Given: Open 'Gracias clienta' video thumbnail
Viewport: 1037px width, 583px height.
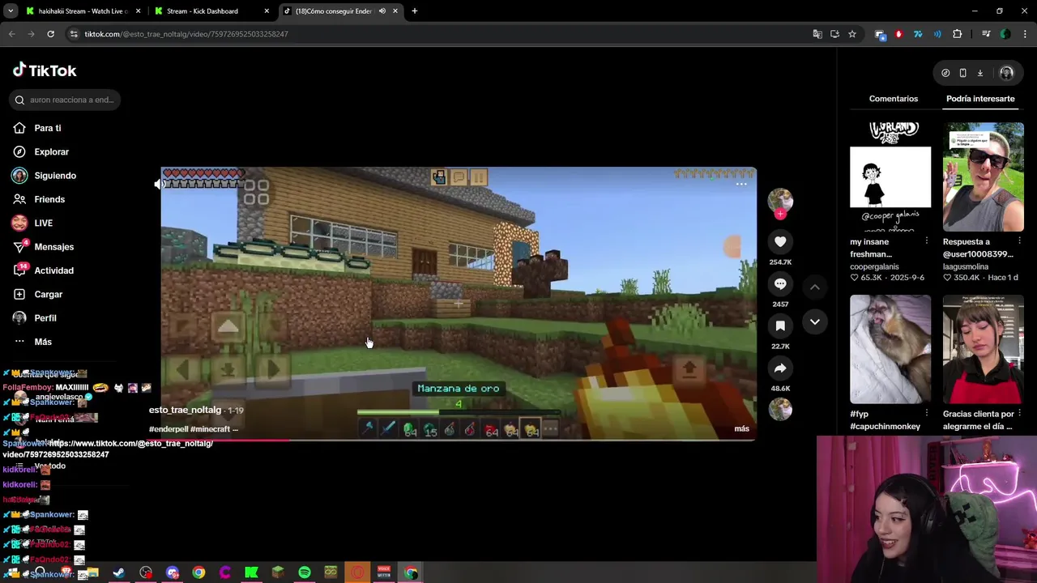Looking at the screenshot, I should click(x=983, y=349).
